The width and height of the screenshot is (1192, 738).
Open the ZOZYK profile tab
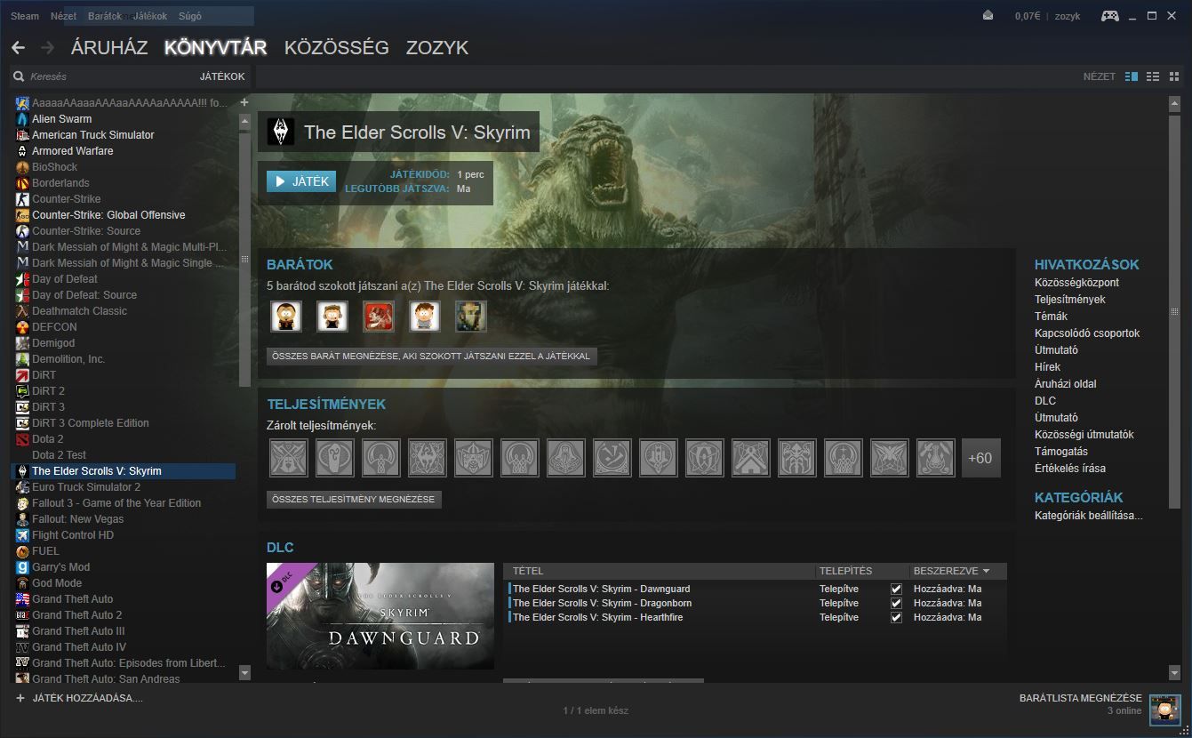437,48
